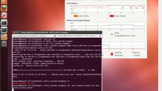Close the ~/marss terminal tab
Screen dimensions: 162x91
55,36
